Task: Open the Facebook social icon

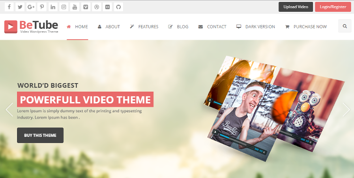Action: click(x=9, y=7)
